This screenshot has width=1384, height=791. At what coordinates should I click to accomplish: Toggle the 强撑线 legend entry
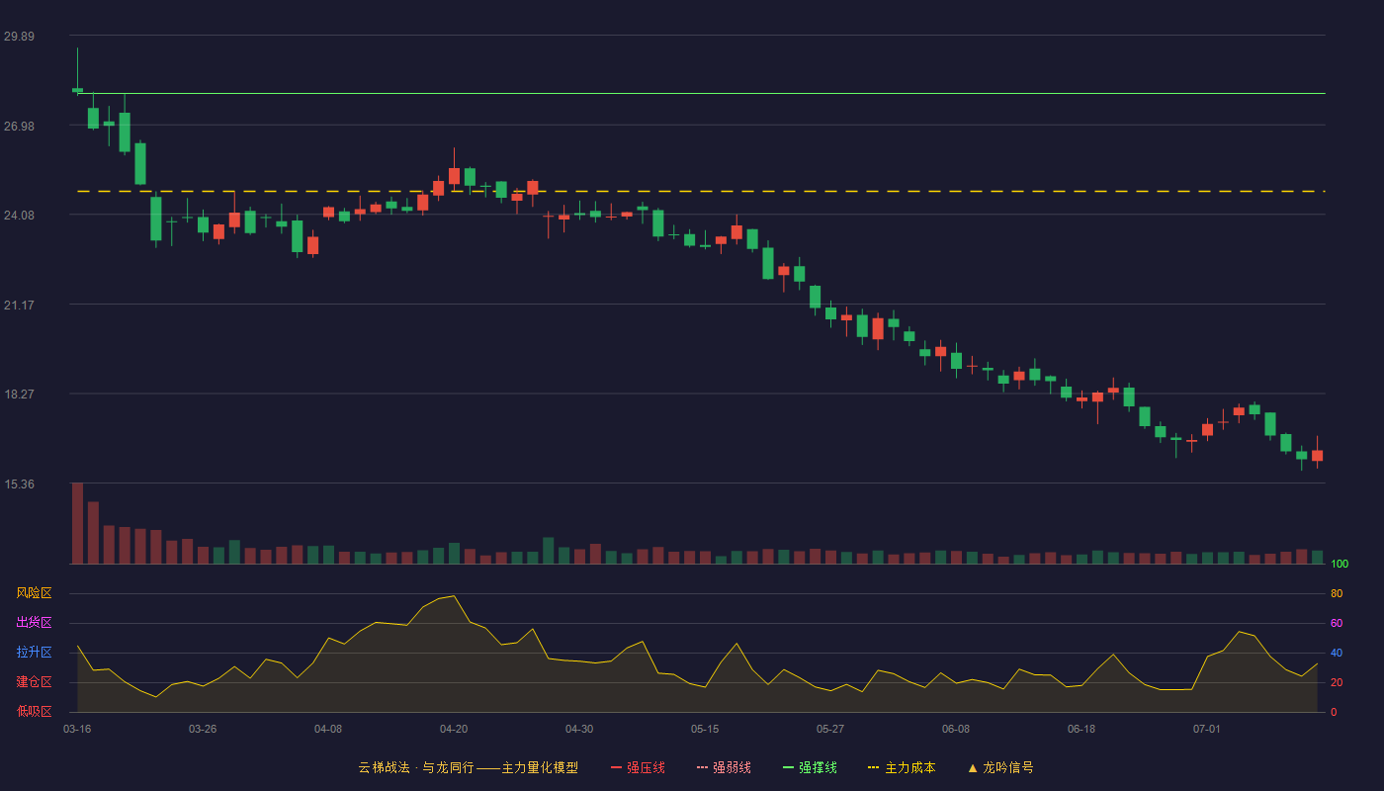click(810, 767)
